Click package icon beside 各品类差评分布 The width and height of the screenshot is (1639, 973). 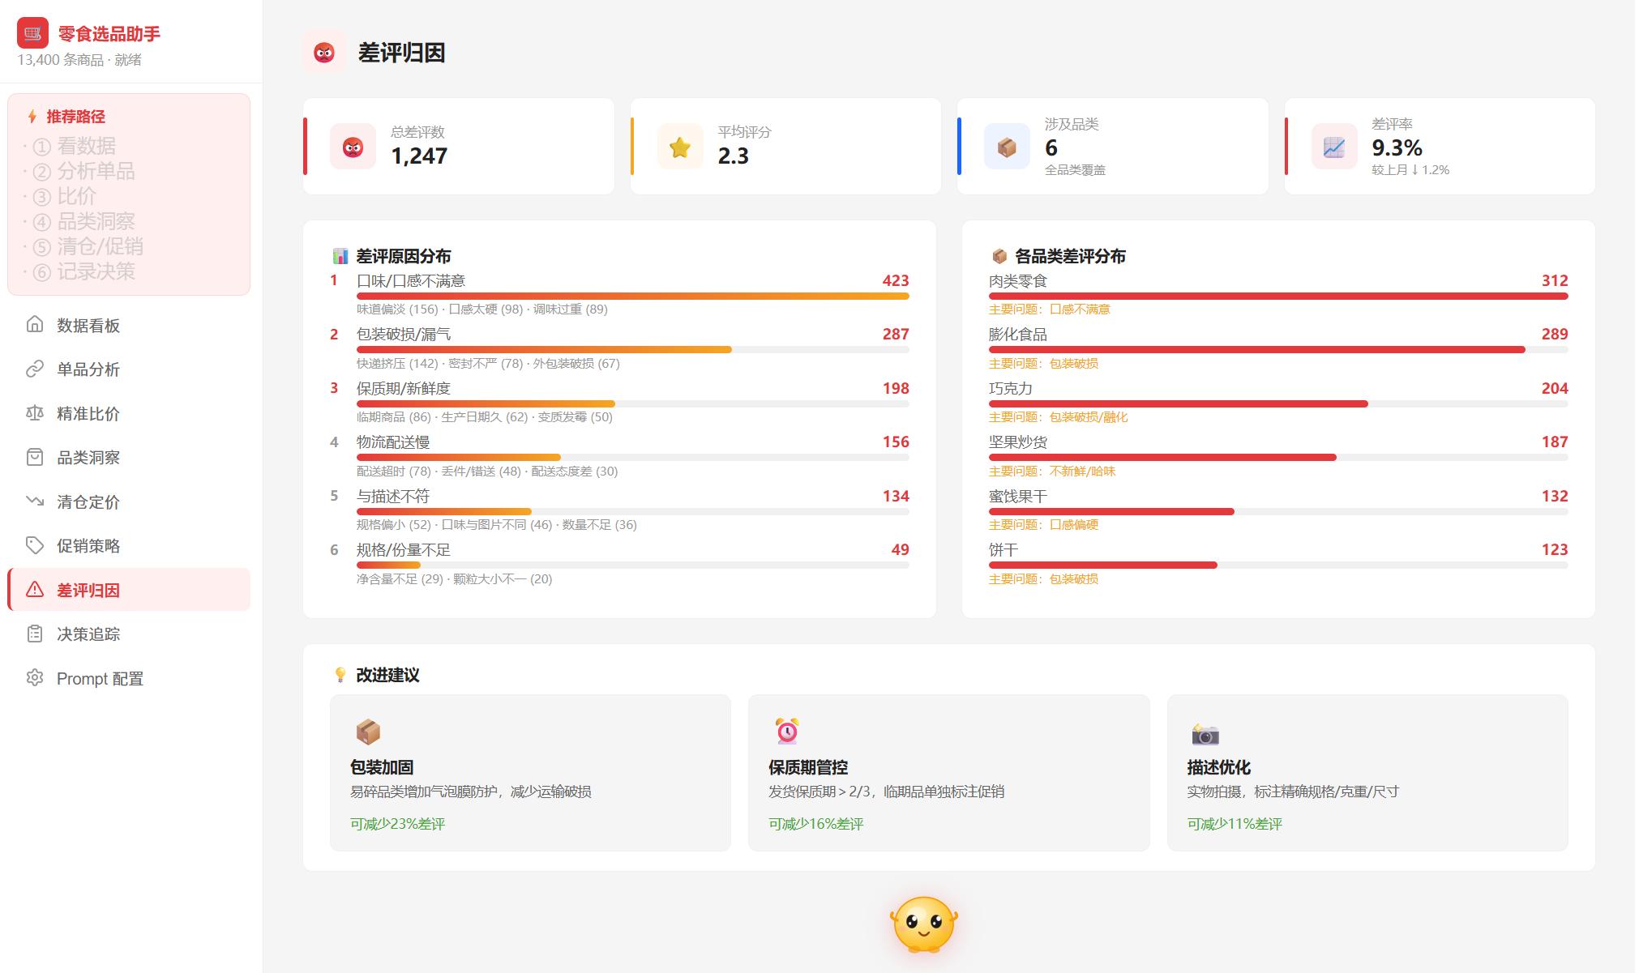999,256
